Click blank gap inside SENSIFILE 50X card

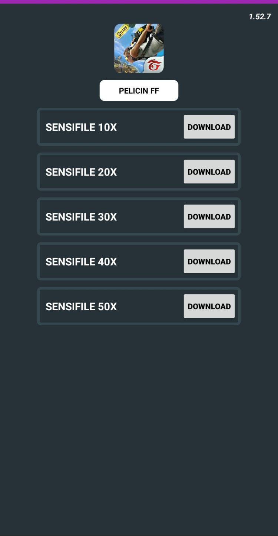tap(150, 307)
